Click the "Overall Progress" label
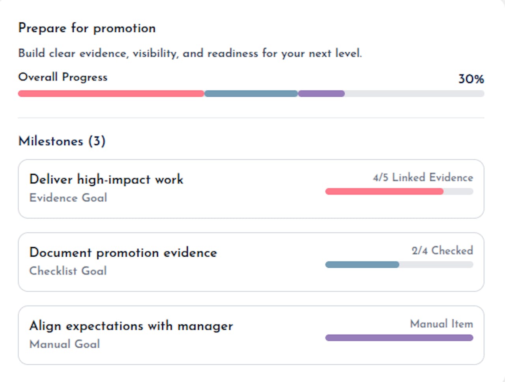 [x=63, y=77]
